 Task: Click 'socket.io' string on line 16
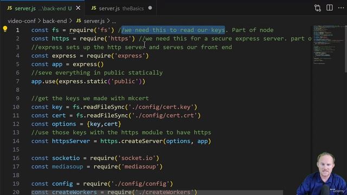click(137, 158)
